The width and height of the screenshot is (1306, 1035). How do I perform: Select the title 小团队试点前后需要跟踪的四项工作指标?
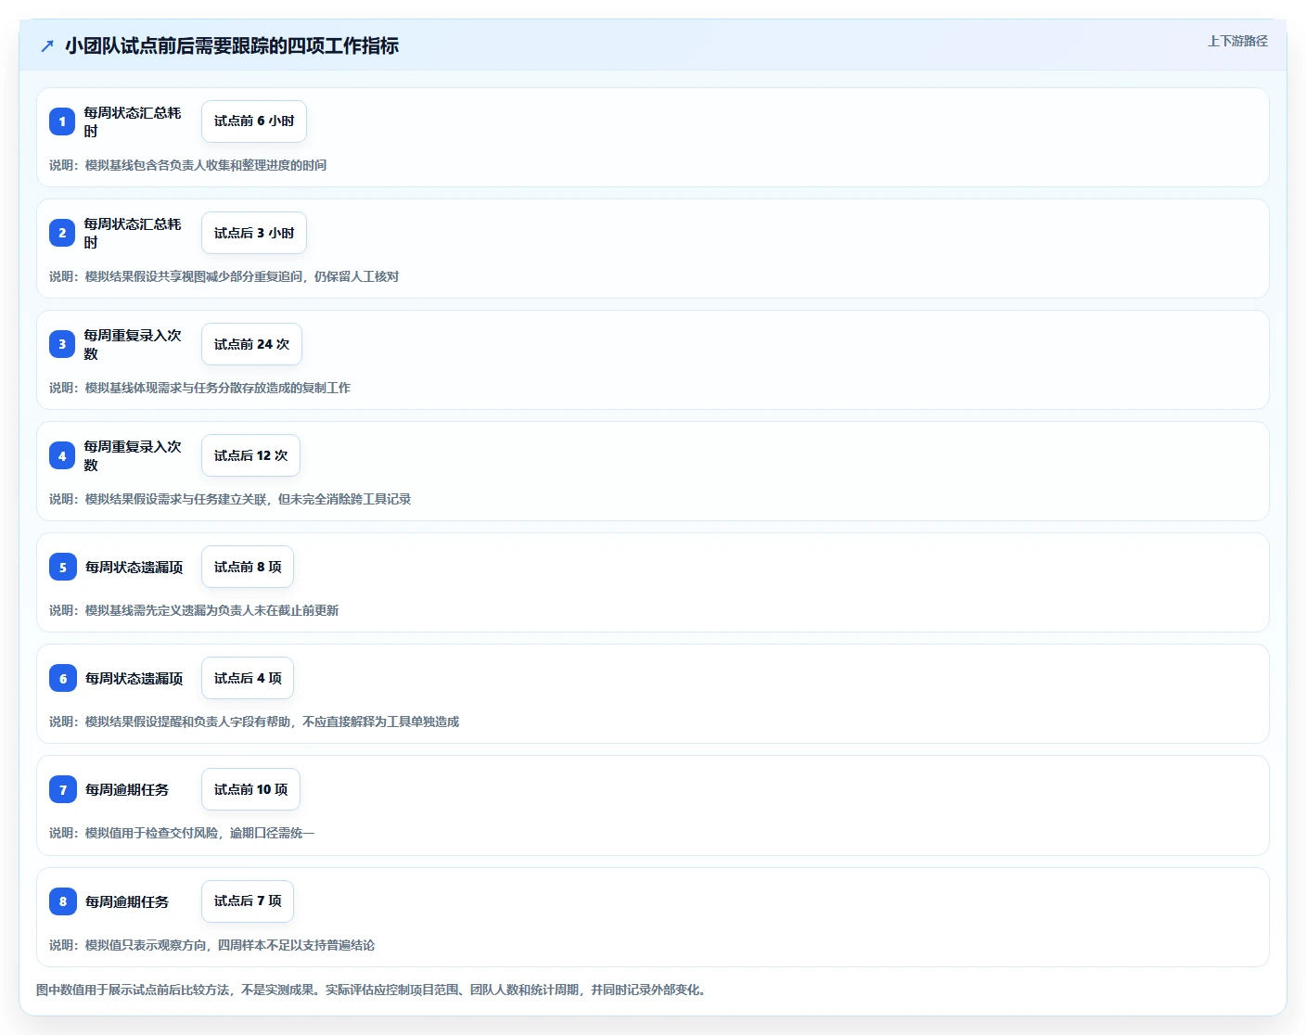click(x=232, y=45)
